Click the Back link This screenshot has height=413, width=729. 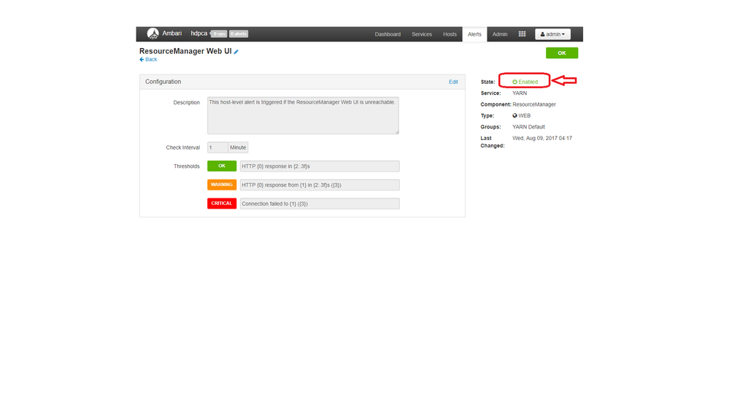pos(148,60)
